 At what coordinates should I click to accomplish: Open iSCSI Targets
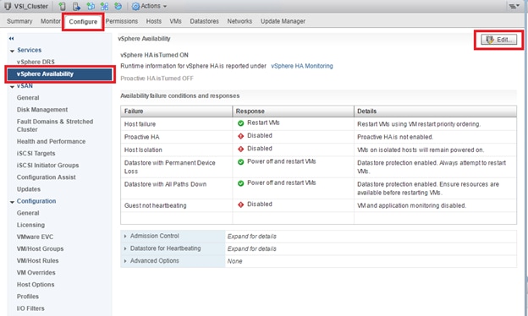(36, 153)
